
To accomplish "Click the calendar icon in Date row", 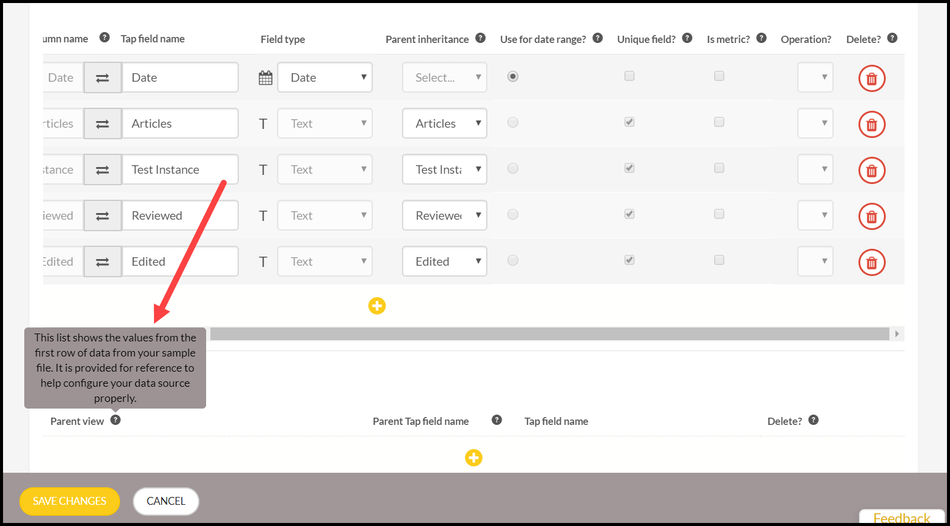I will [x=266, y=77].
